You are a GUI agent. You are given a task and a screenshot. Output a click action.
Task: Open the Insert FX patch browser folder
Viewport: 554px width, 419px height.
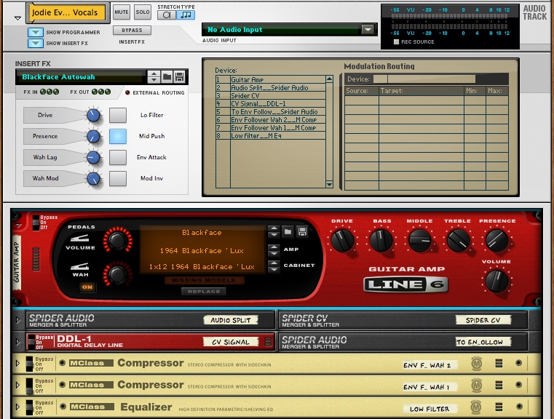[167, 76]
